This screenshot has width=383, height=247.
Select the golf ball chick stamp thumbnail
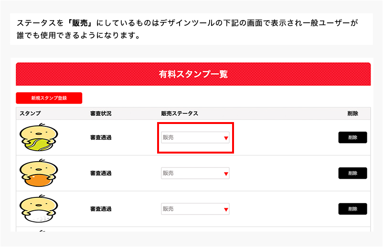(38, 209)
